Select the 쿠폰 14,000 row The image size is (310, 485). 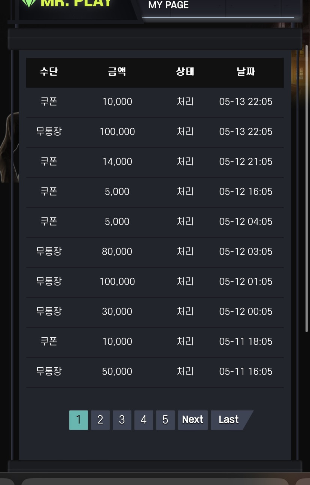tap(155, 162)
